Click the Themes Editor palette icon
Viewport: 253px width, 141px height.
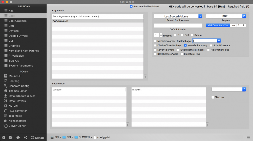[x=6, y=91]
